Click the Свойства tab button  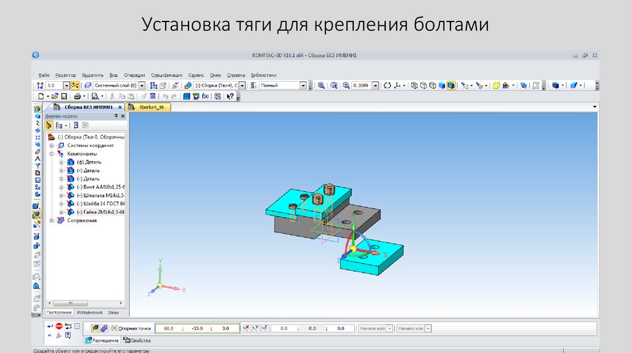(137, 340)
